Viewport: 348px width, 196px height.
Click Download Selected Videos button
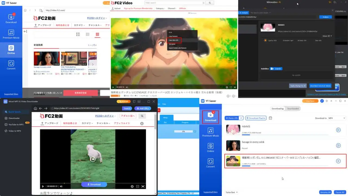[320, 86]
